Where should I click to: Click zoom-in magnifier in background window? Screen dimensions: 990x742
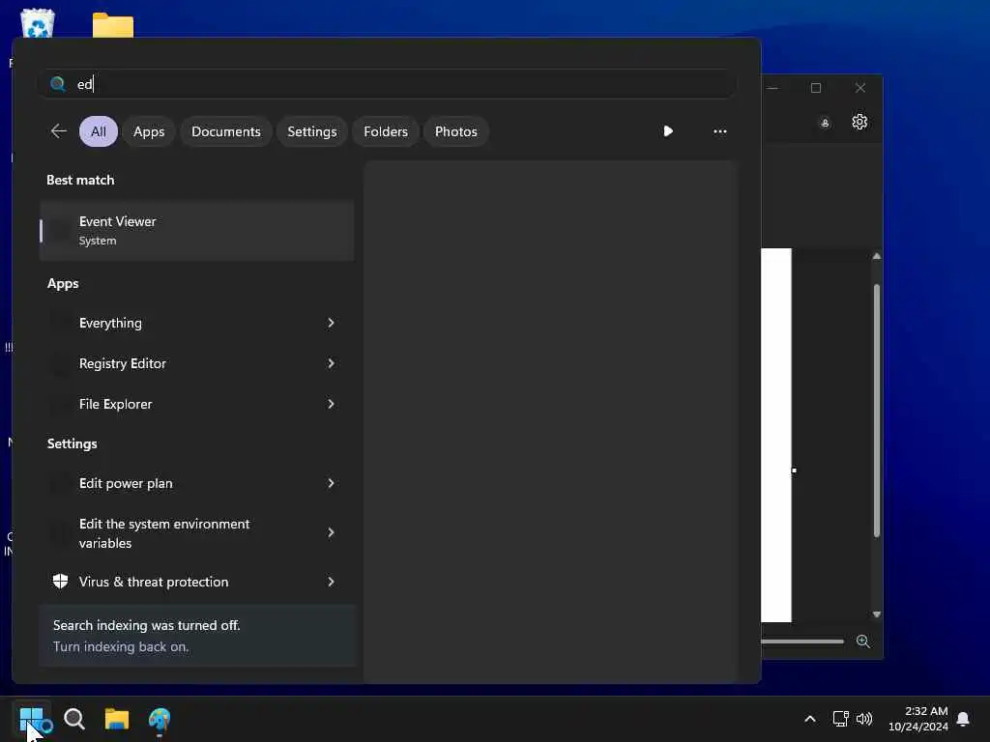[863, 642]
